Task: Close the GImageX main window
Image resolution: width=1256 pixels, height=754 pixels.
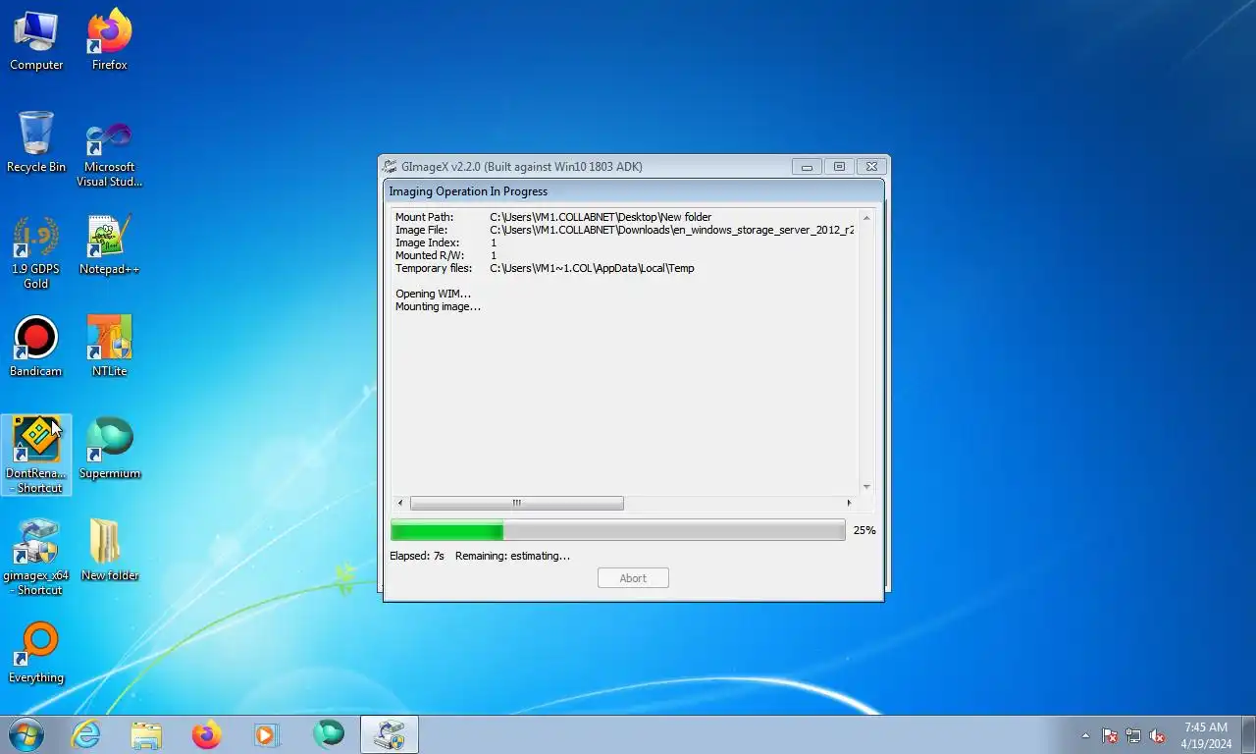Action: (x=871, y=167)
